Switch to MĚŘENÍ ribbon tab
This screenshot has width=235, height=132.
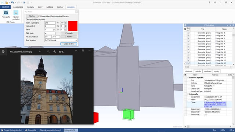click(50, 7)
